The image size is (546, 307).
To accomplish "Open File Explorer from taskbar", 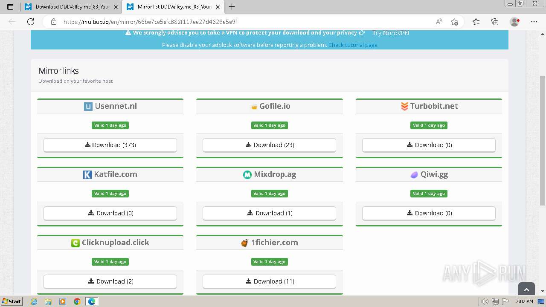I will pyautogui.click(x=48, y=301).
